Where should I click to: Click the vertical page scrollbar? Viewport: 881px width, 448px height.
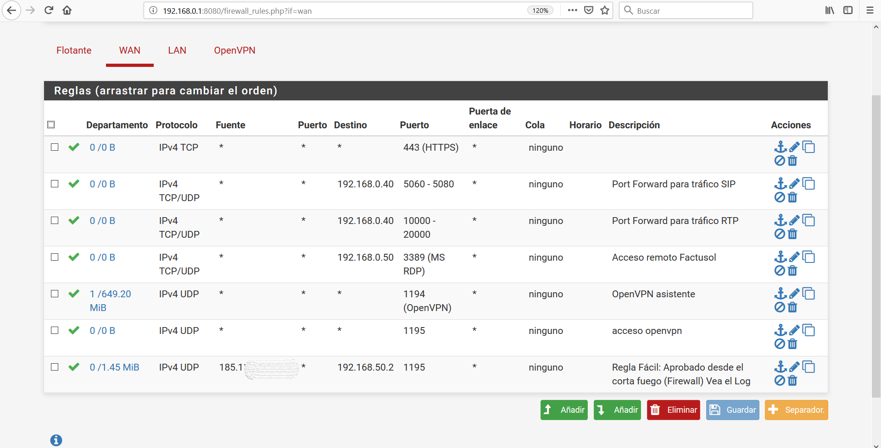coord(876,246)
